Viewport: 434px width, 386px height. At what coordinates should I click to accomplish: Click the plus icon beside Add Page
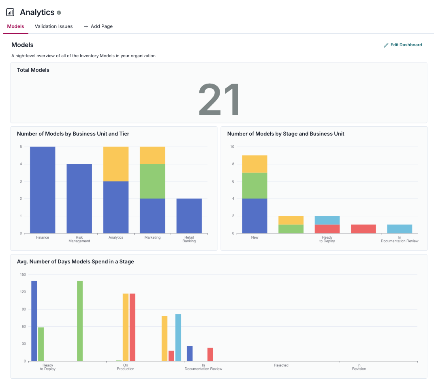click(86, 27)
